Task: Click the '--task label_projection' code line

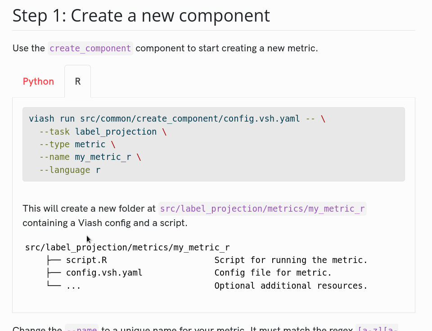Action: [x=103, y=131]
